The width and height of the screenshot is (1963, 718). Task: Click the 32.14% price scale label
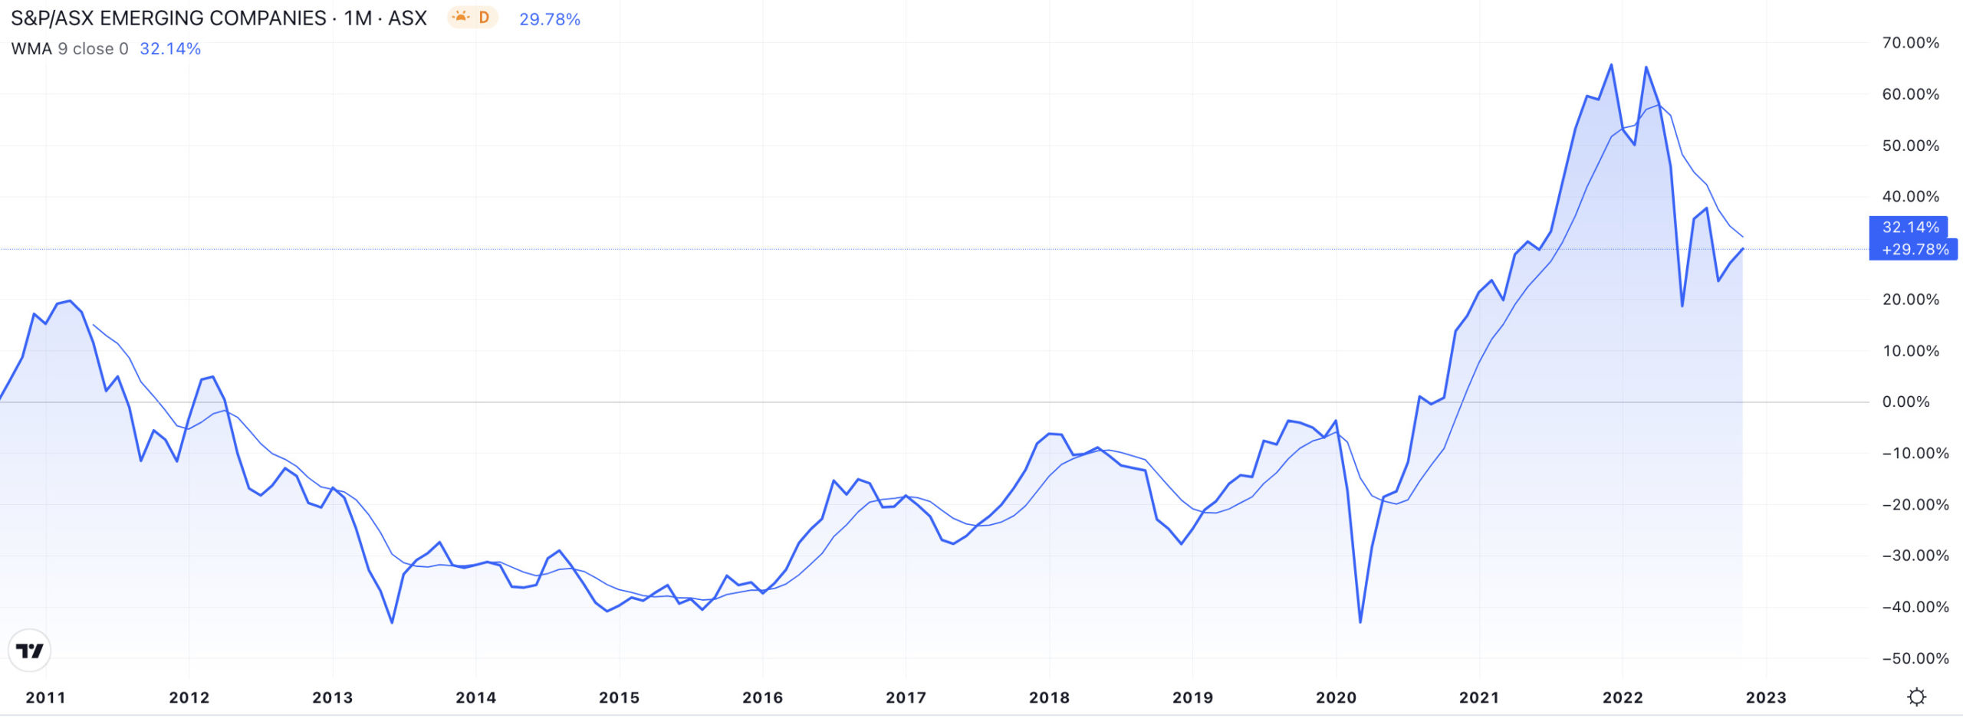pos(1910,227)
